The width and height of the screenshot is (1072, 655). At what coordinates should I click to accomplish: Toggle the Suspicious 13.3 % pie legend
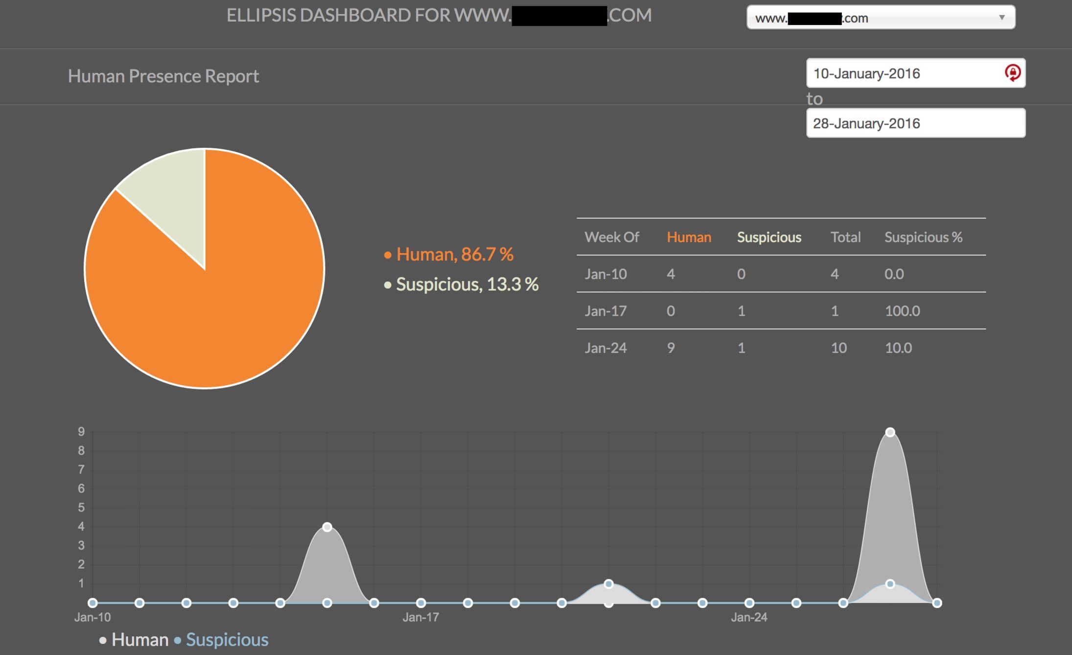click(462, 284)
